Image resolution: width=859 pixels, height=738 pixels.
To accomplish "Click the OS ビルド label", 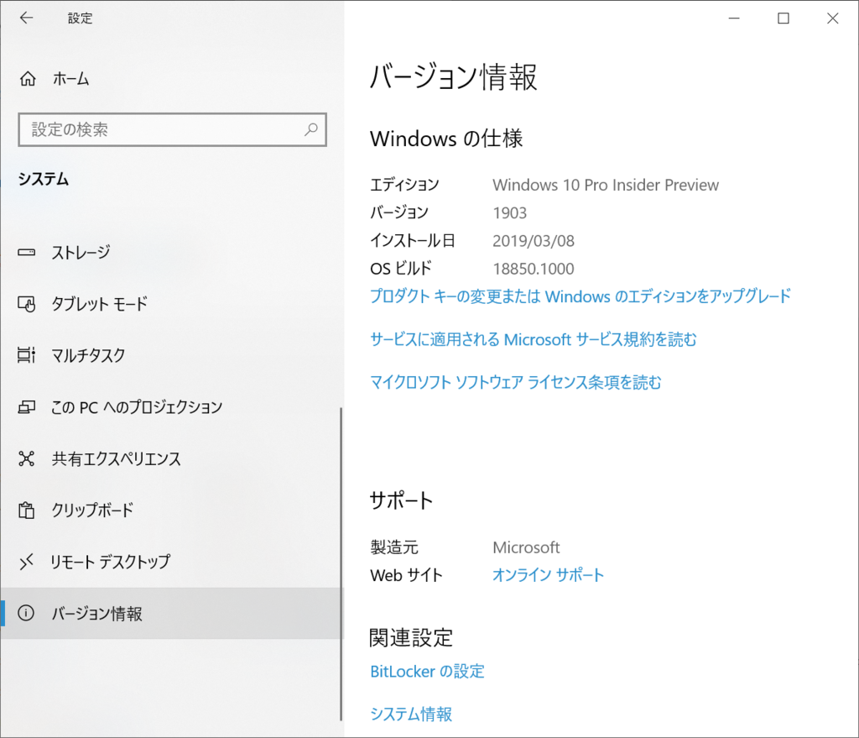I will point(401,269).
